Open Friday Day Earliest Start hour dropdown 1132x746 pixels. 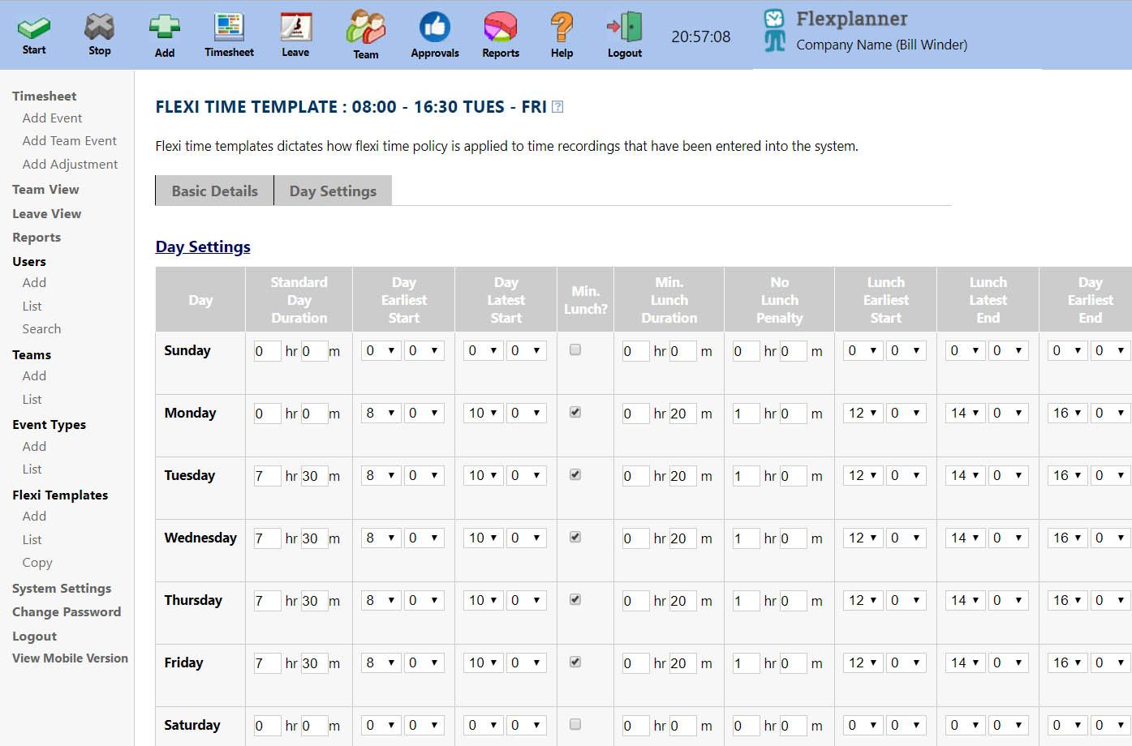point(381,663)
